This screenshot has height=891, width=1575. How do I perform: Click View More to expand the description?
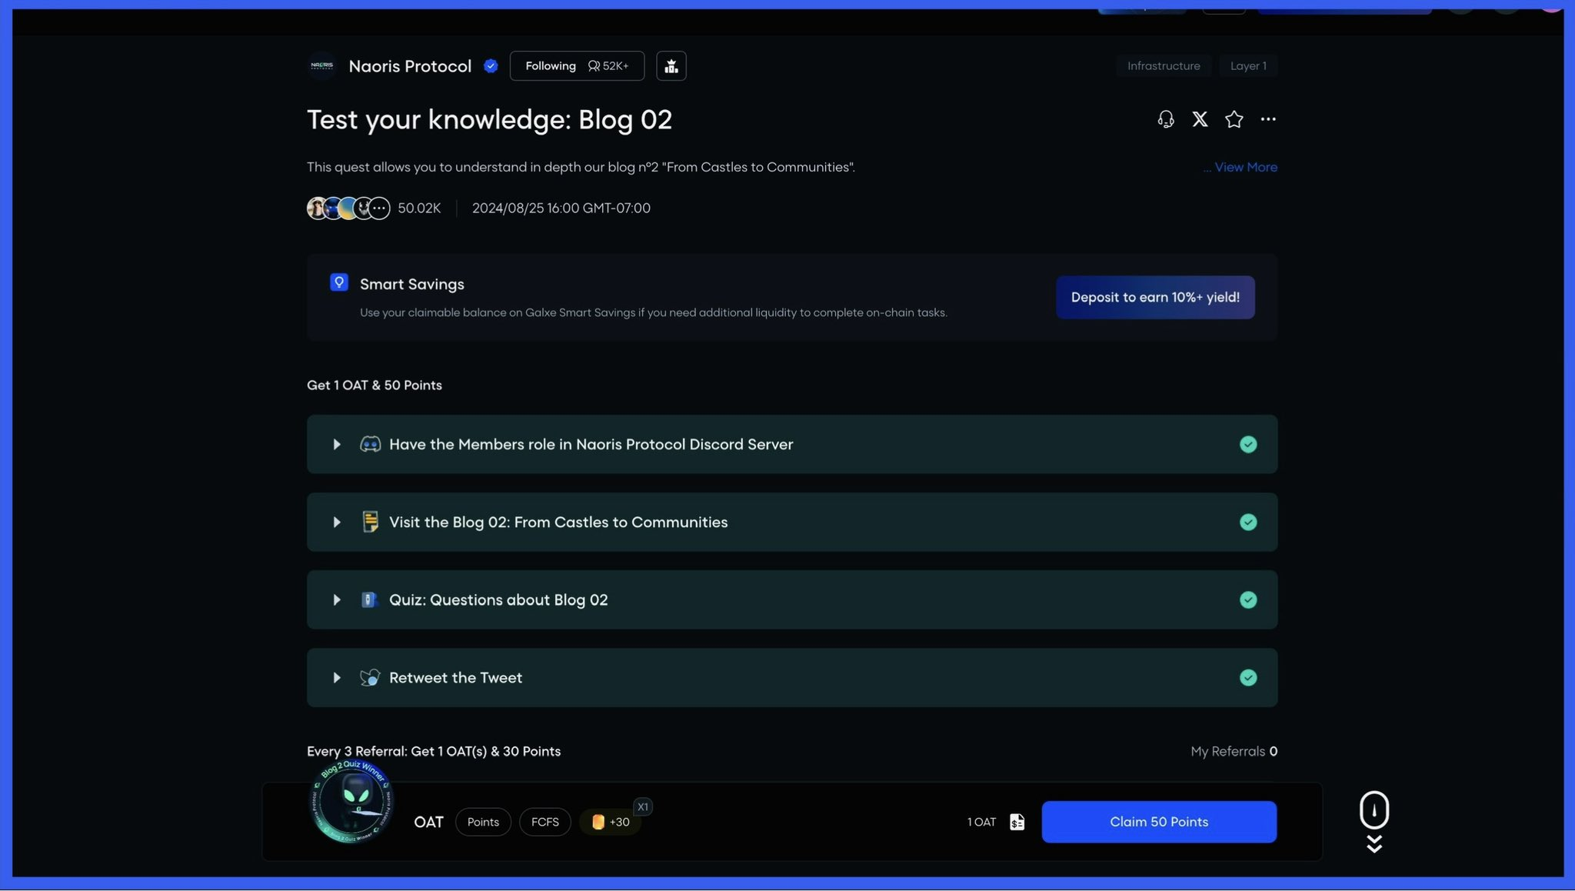tap(1246, 167)
